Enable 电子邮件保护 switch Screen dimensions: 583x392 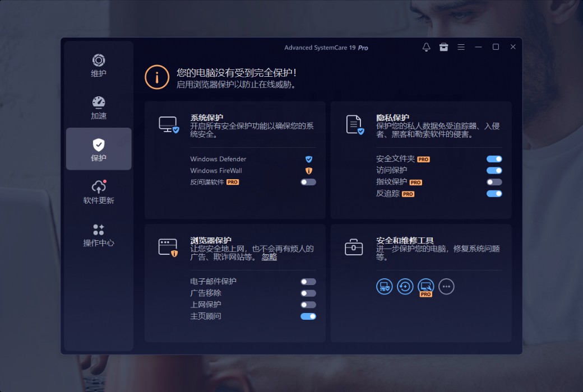click(x=308, y=282)
